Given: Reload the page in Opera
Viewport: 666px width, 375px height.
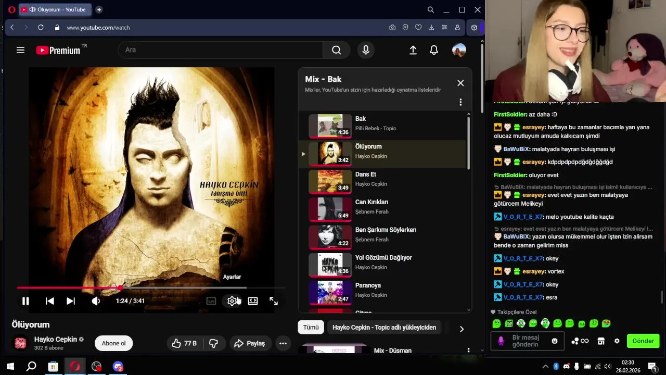Looking at the screenshot, I should [41, 28].
